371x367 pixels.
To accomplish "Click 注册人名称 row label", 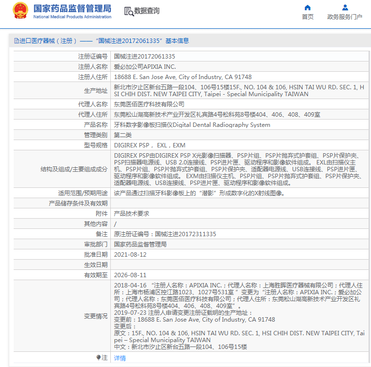I will [x=93, y=67].
